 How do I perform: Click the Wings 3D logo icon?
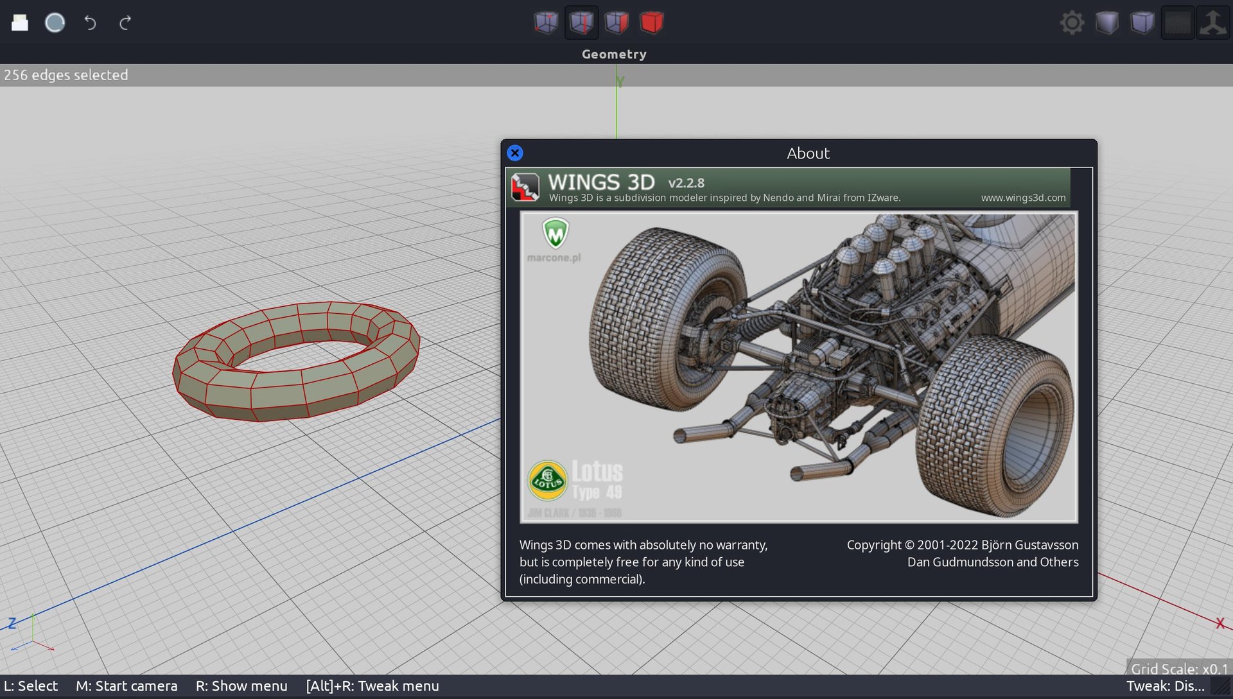tap(525, 187)
